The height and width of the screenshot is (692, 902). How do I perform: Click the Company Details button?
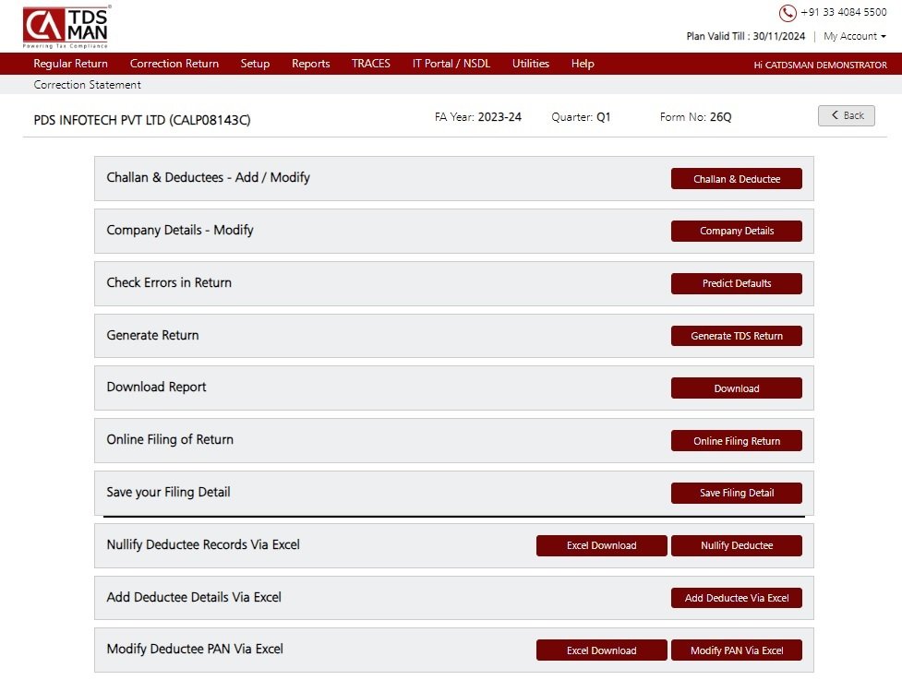pos(736,231)
